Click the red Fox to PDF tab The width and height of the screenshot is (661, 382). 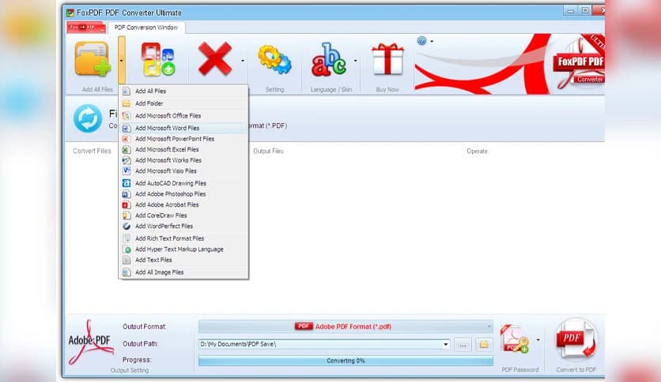86,28
